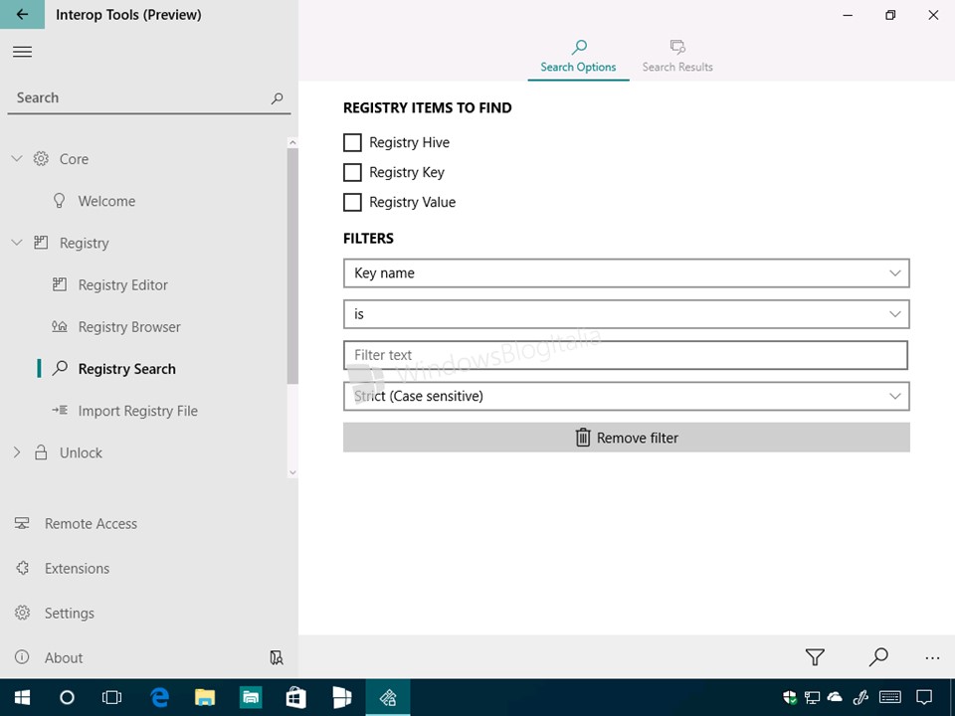Image resolution: width=955 pixels, height=716 pixels.
Task: Start the search with bottom-bar magnifier icon
Action: pos(878,657)
